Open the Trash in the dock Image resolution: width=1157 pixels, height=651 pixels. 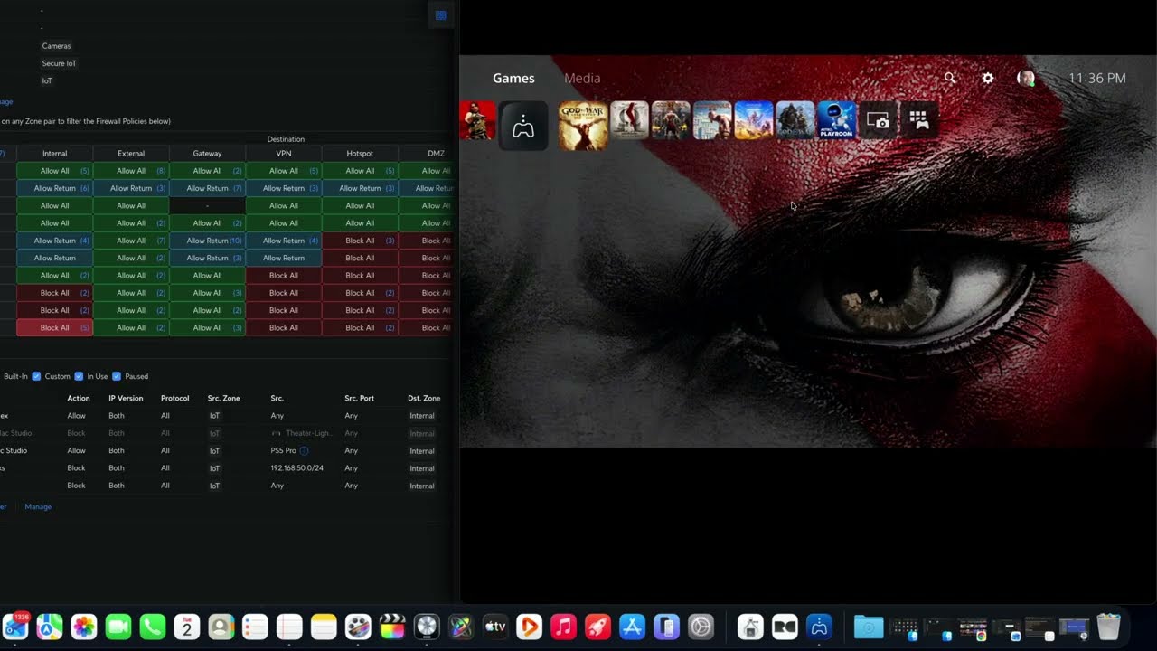coord(1108,627)
